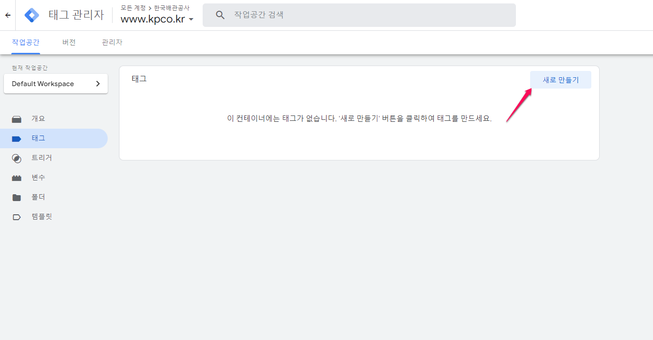Click the 태그 관리자 title text
Viewport: 653px width, 340px height.
tap(76, 15)
